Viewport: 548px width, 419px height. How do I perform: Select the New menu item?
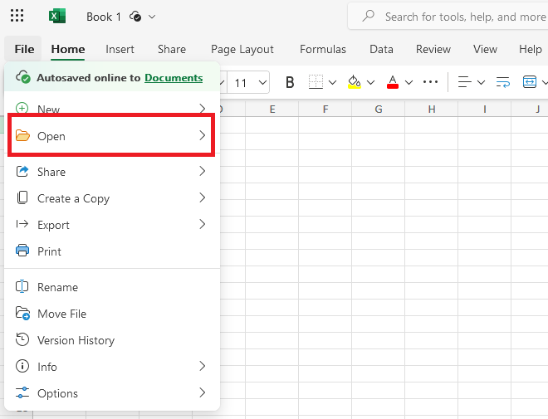coord(112,108)
